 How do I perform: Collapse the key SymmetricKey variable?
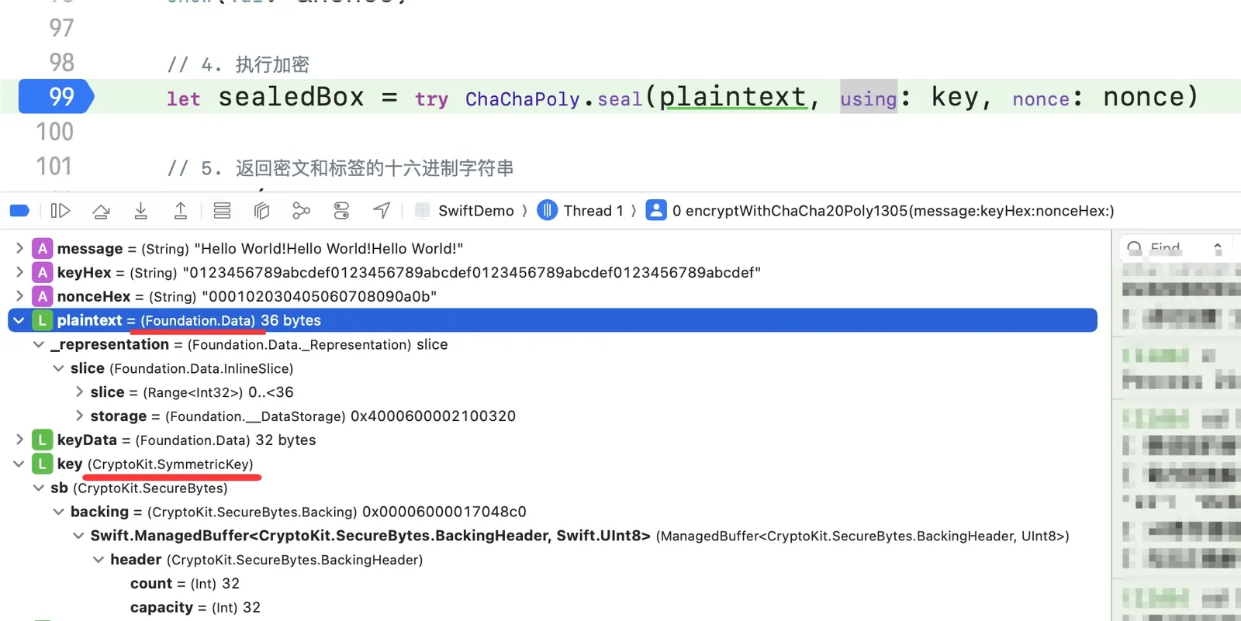tap(19, 464)
